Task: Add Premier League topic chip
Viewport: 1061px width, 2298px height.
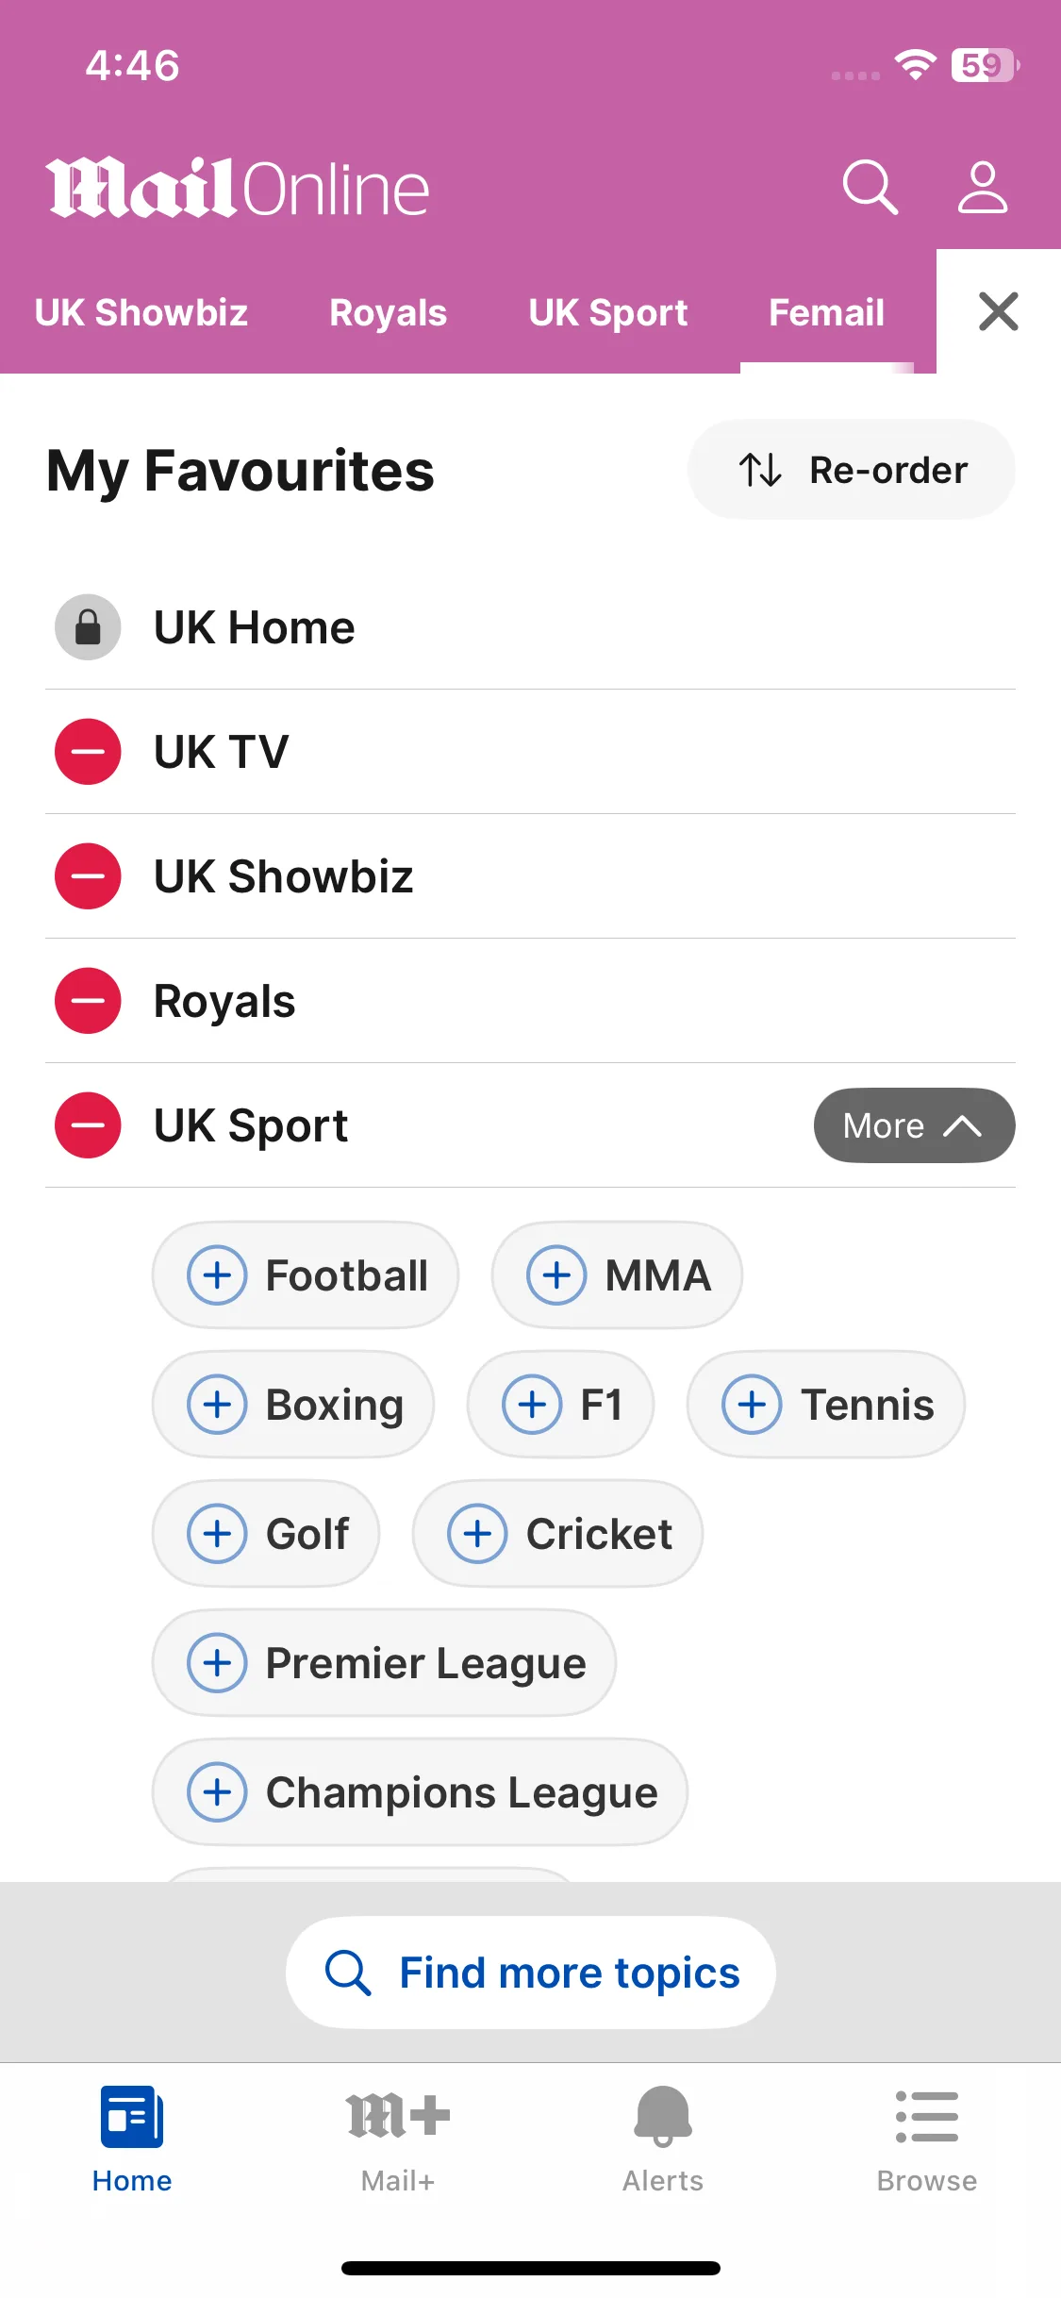Action: 384,1663
